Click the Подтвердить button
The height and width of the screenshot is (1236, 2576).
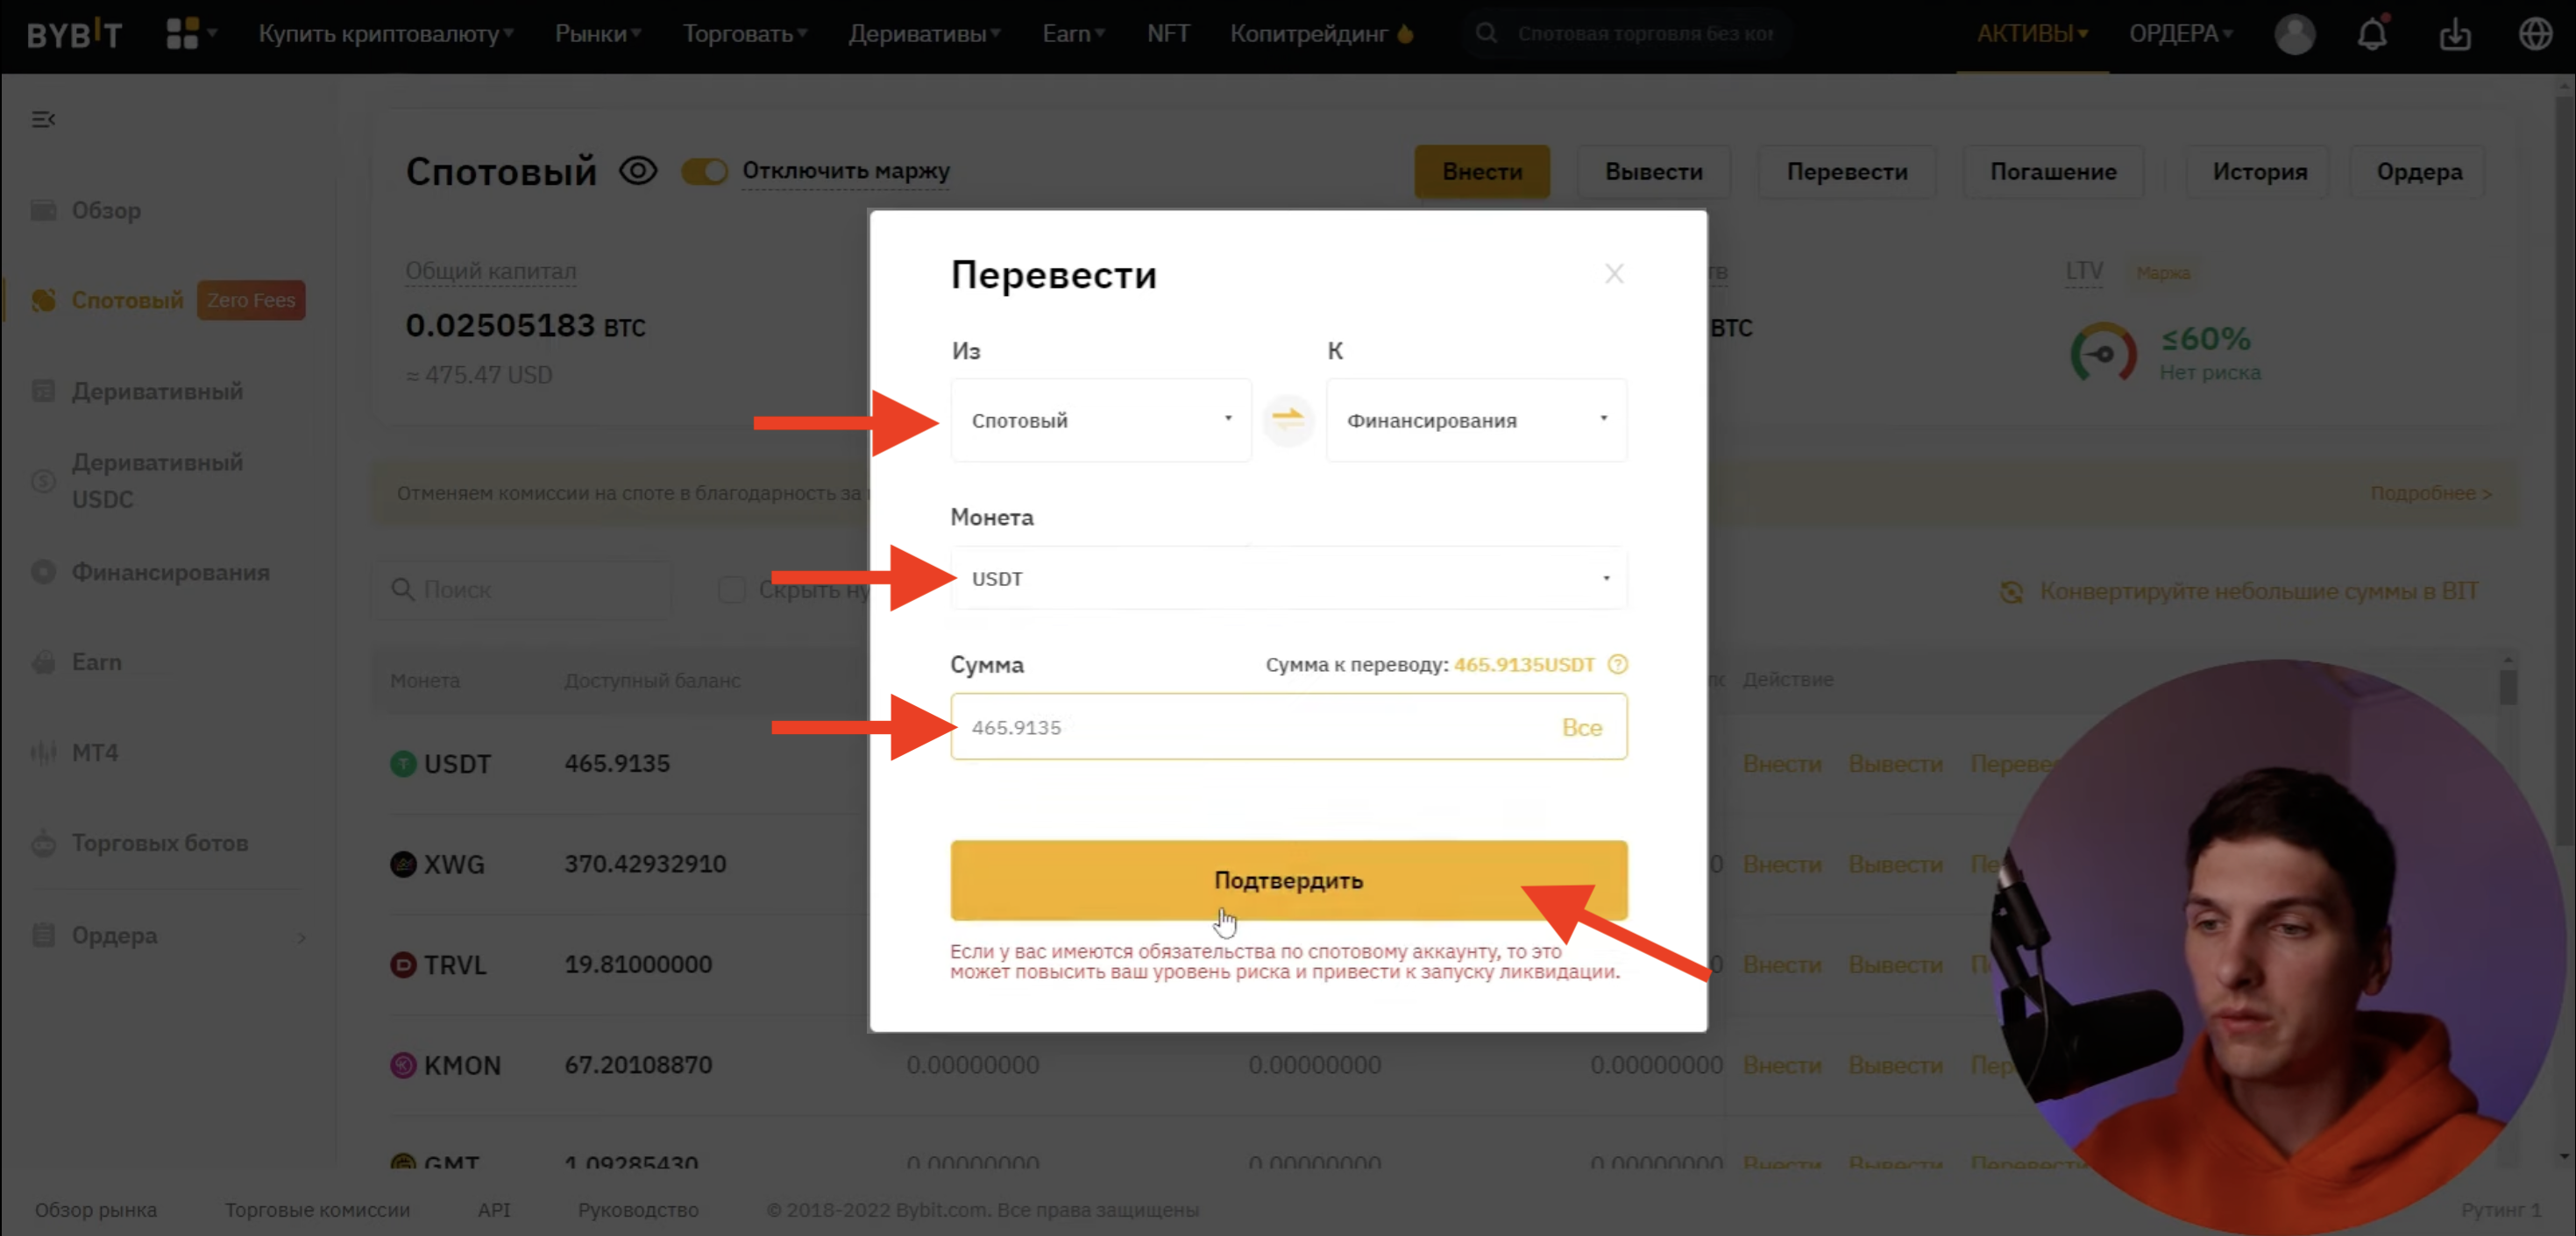pos(1288,880)
